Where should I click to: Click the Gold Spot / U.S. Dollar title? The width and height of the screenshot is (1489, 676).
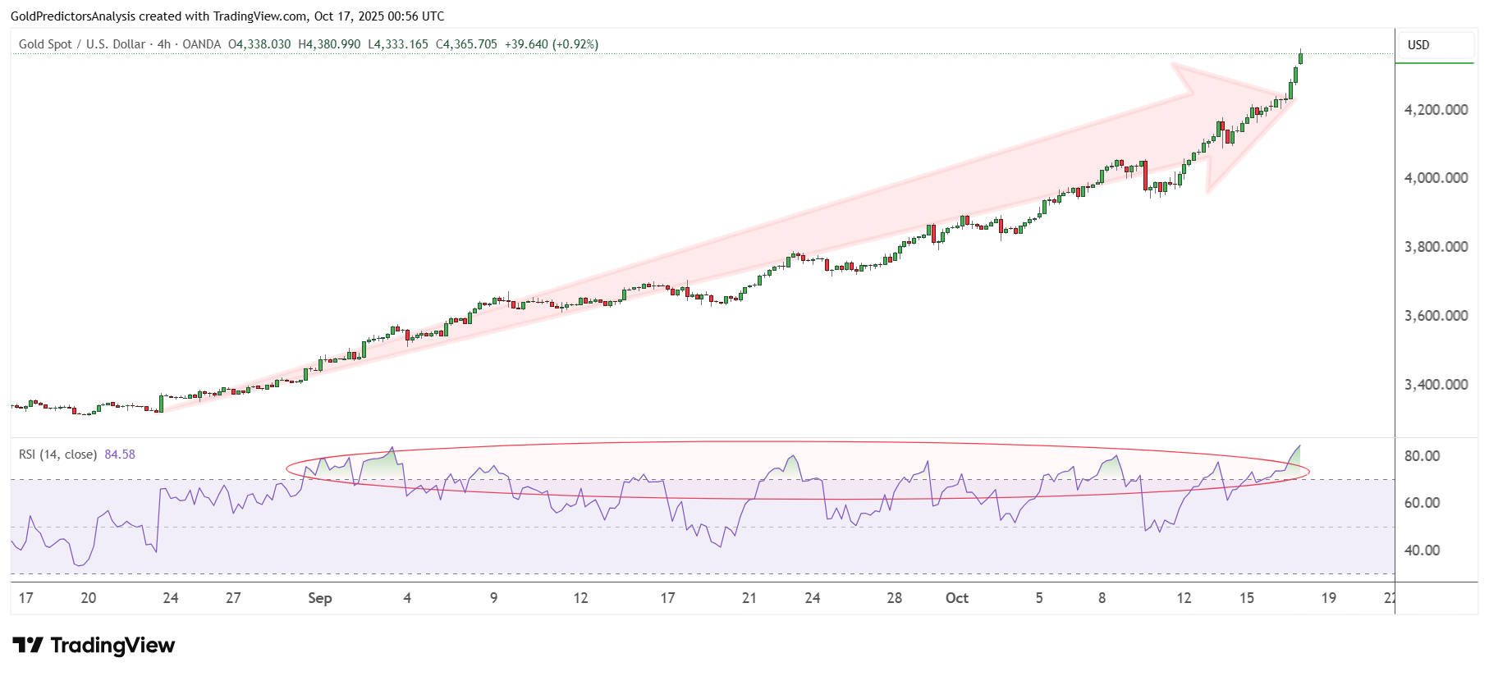81,44
